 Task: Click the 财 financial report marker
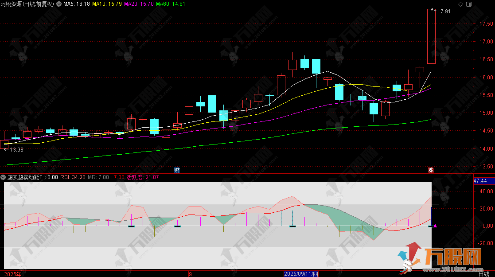(177, 170)
